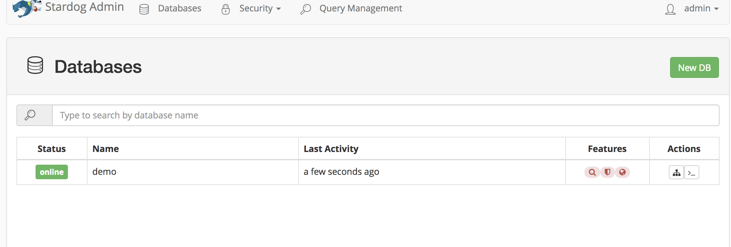This screenshot has height=247, width=731.
Task: Click the online status badge for demo
Action: click(52, 172)
